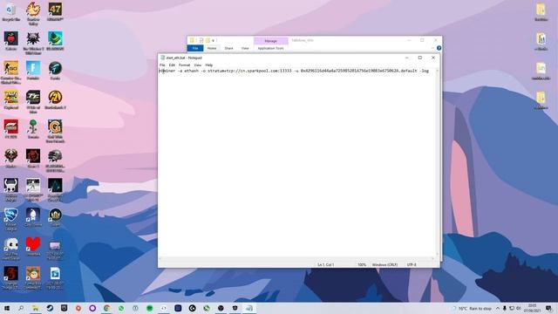Open the PUBG helmet desktop icon
This screenshot has width=558, height=314.
tap(55, 160)
